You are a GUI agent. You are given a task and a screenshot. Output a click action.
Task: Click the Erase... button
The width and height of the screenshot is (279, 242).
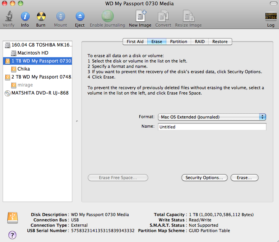tap(244, 178)
